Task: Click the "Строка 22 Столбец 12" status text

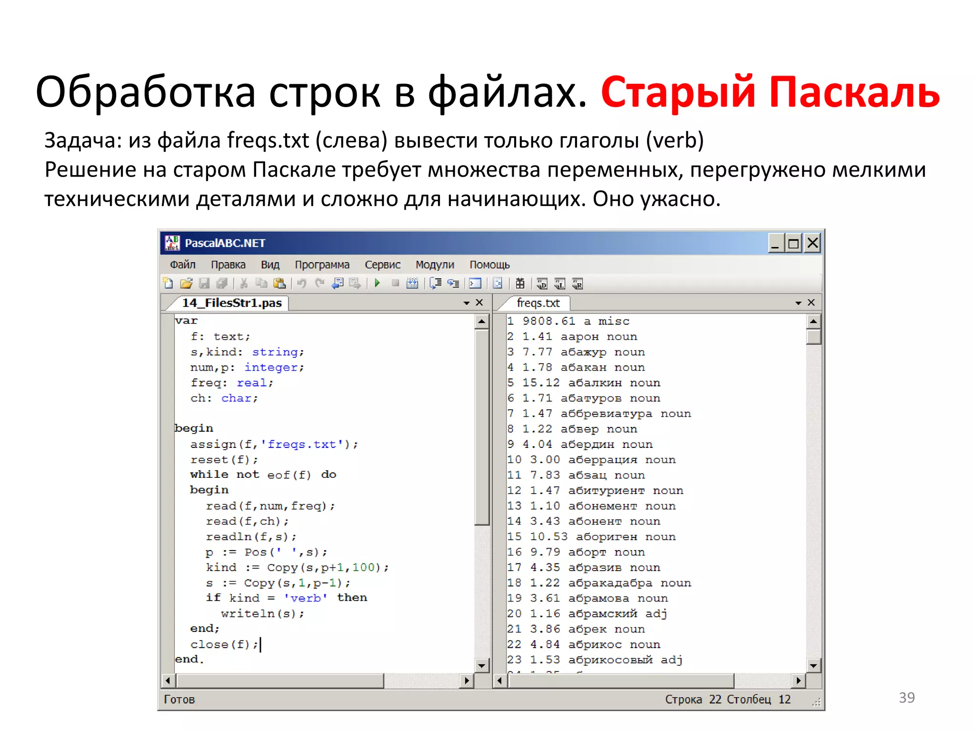Action: point(727,699)
